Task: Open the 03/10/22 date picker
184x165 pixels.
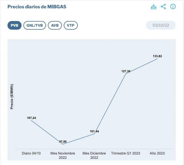Action: (161, 26)
